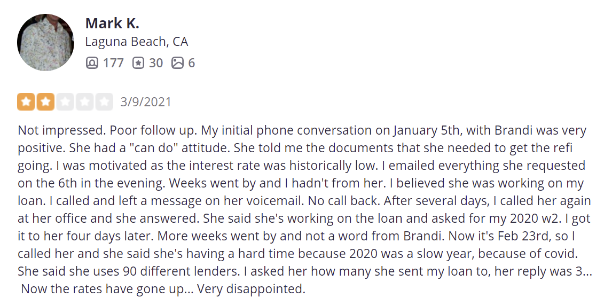Viewport: 612px width, 305px height.
Task: Click the fifth empty gray rating star
Action: coord(104,101)
